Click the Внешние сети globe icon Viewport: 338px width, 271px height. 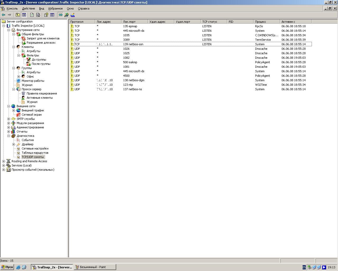(13, 106)
